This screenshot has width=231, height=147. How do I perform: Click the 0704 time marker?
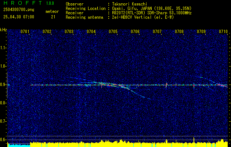[x=91, y=31]
